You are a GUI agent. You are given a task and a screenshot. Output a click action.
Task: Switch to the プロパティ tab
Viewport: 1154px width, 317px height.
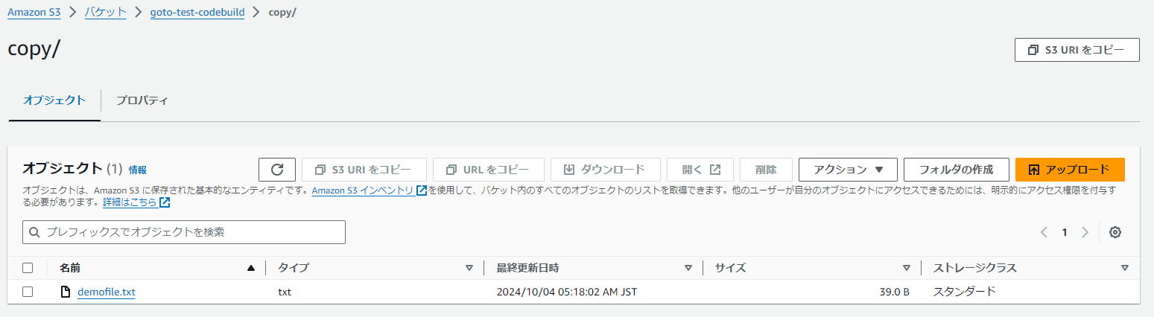142,100
